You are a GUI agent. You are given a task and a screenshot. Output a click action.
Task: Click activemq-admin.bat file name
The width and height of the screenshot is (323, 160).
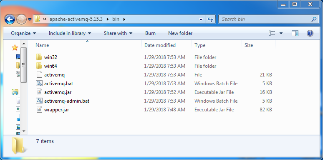coord(67,101)
